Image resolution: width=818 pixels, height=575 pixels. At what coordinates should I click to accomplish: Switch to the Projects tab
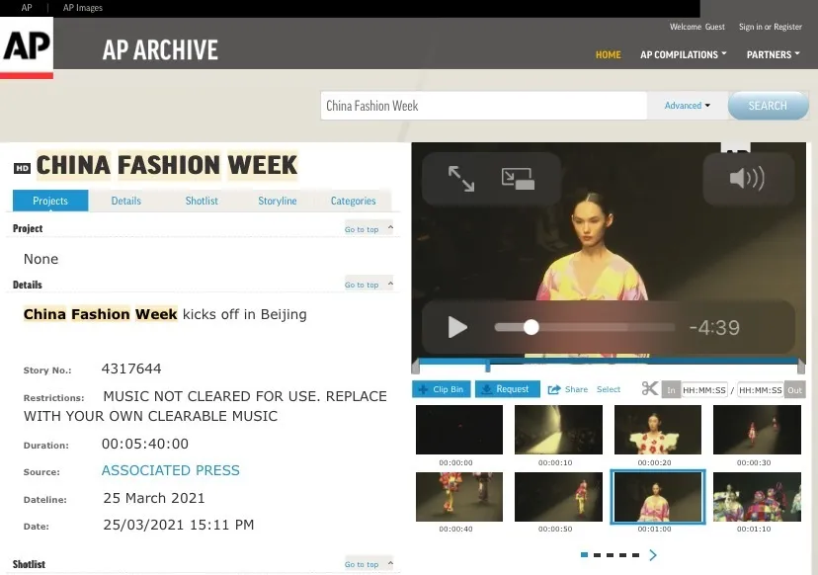50,201
